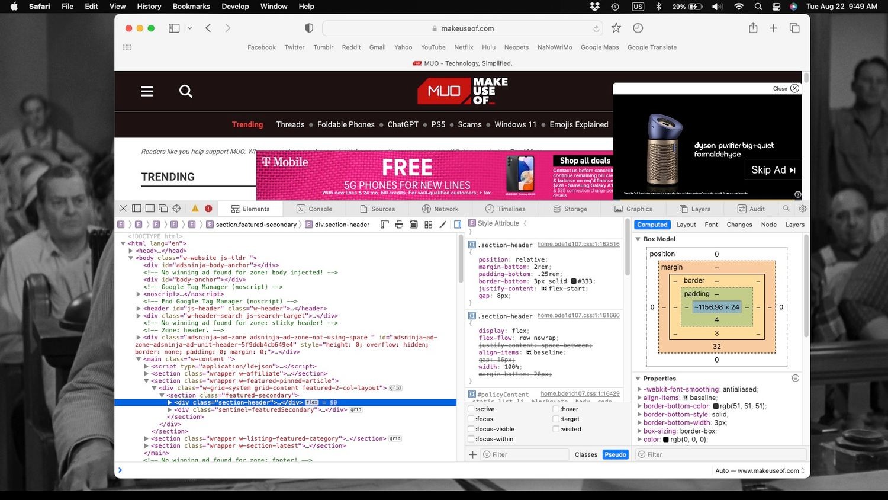Click the privacy shield icon in Safari toolbar
This screenshot has width=888, height=500.
(309, 28)
